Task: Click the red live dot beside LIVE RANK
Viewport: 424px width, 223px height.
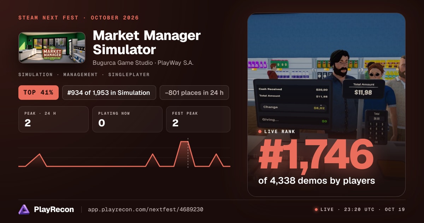Action: (x=260, y=132)
